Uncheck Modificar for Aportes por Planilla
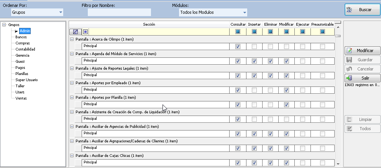 point(286,104)
